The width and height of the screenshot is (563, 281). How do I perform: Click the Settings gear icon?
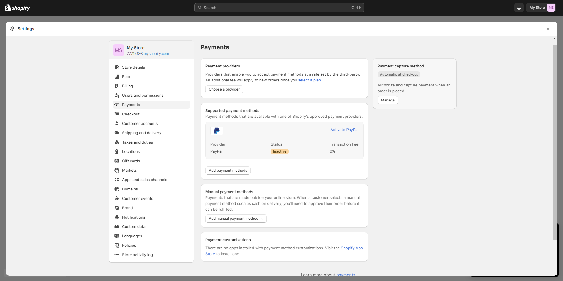(12, 29)
